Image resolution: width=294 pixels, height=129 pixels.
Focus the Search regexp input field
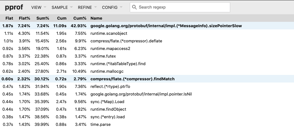[x=180, y=7]
